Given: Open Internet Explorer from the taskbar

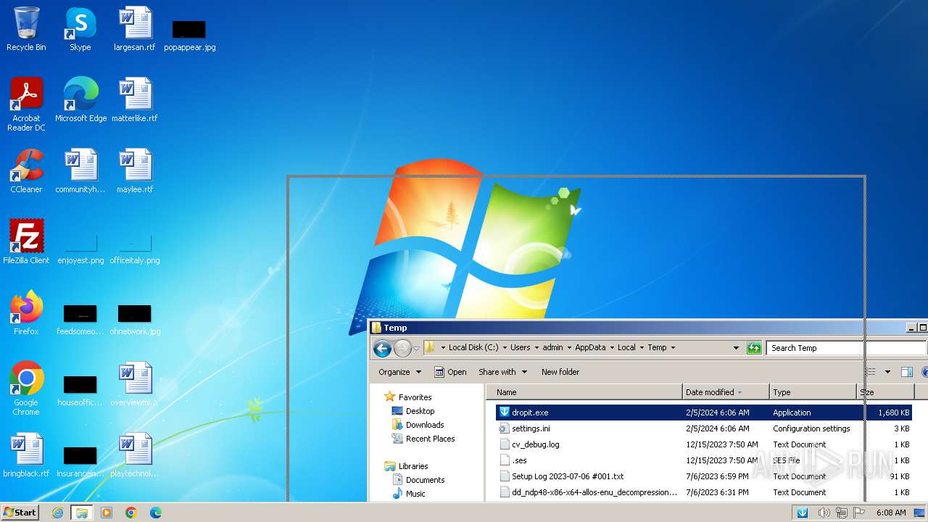Looking at the screenshot, I should click(57, 513).
